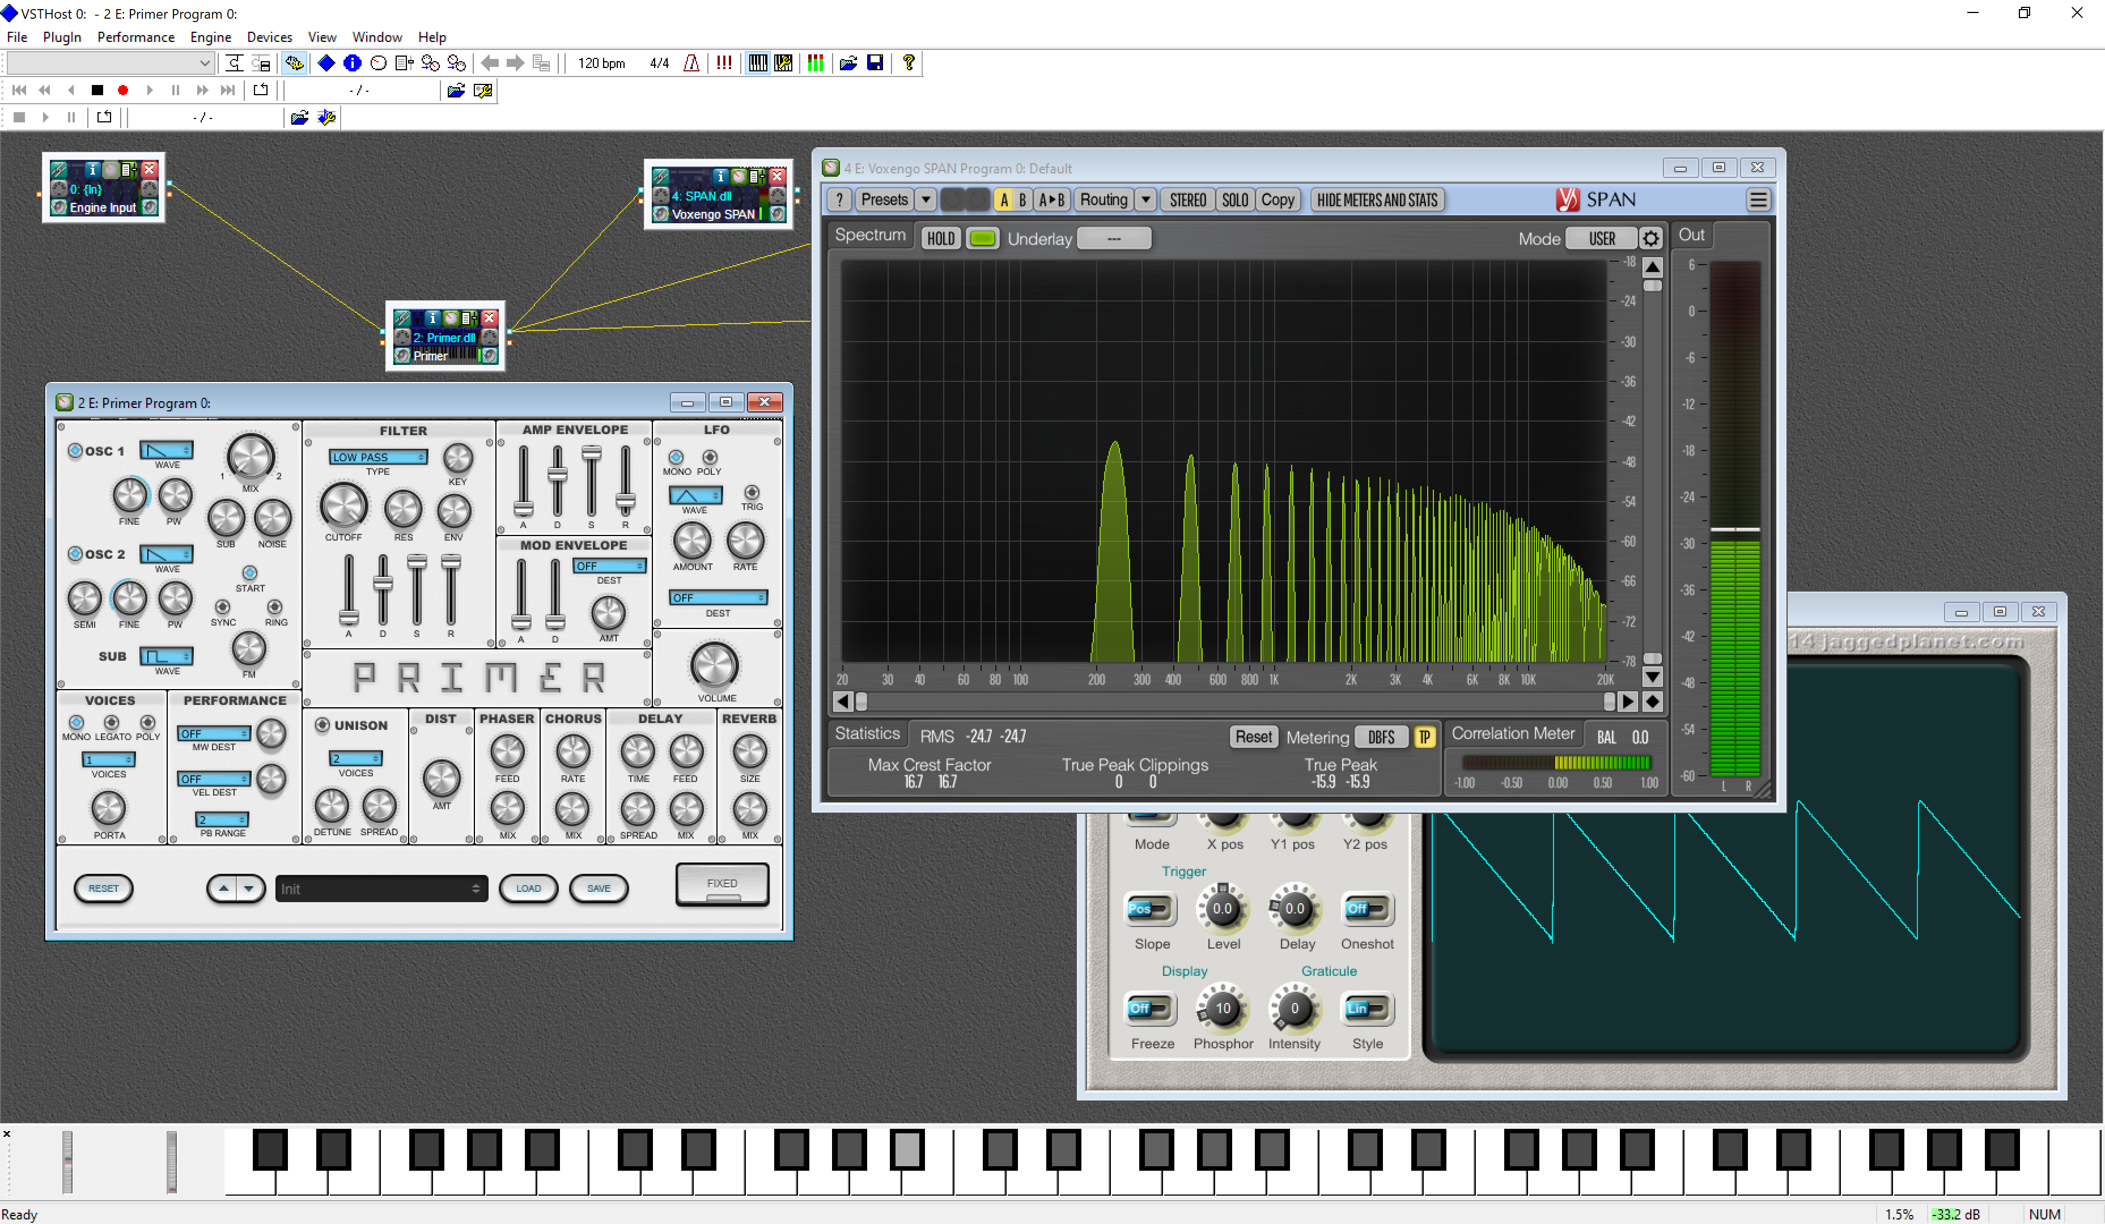This screenshot has height=1224, width=2105.
Task: Expand the Routing arrow dropdown in SPAN
Action: pos(1146,201)
